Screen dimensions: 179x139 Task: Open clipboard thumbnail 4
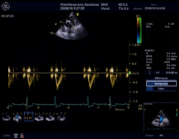click(x=39, y=117)
